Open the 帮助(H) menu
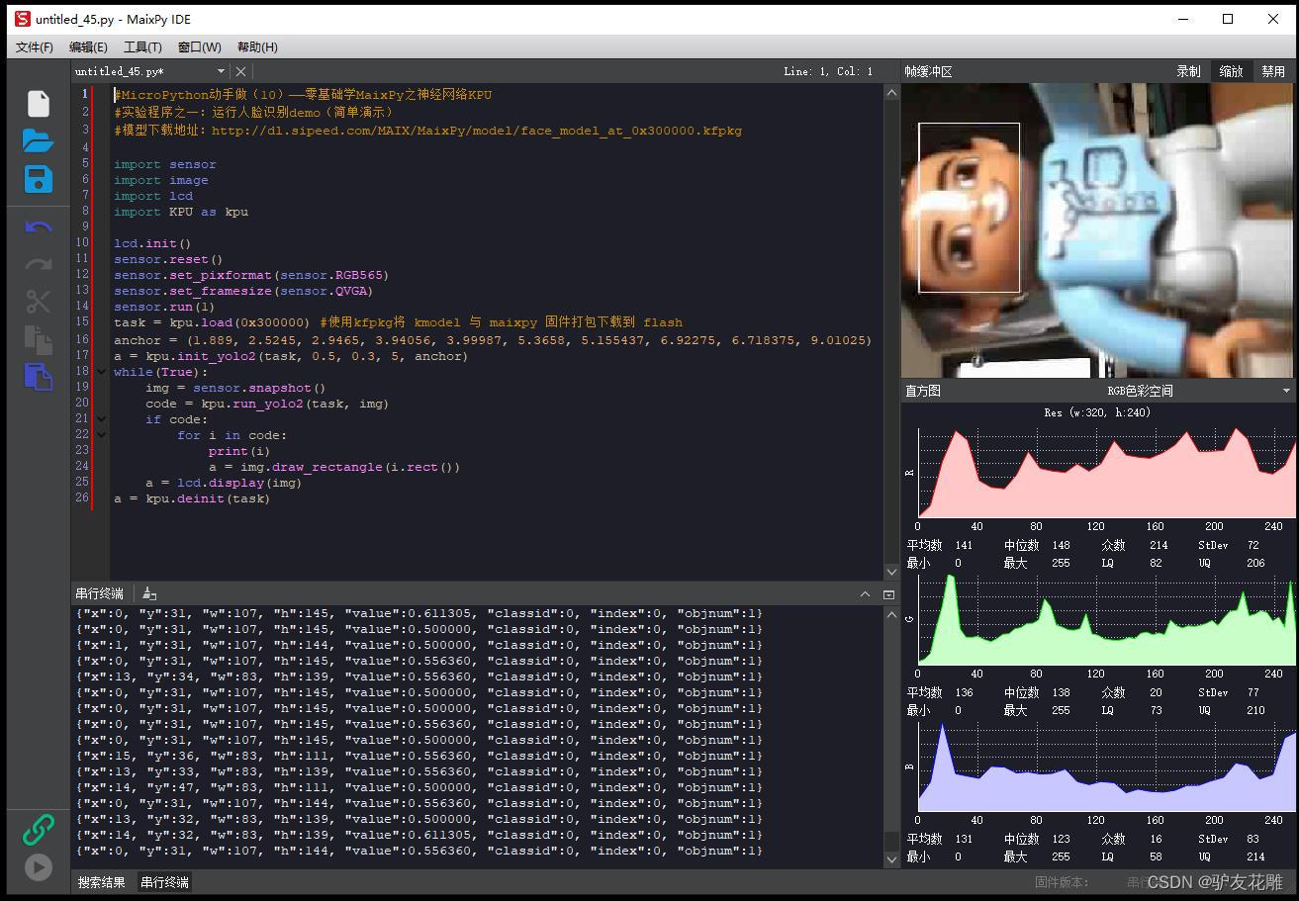This screenshot has width=1299, height=901. 257,47
